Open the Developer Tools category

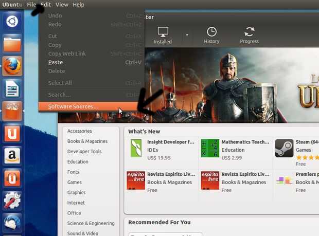[84, 152]
